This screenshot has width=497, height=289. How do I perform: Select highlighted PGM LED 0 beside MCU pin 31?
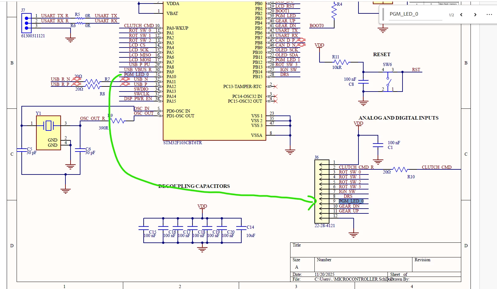[x=136, y=75]
